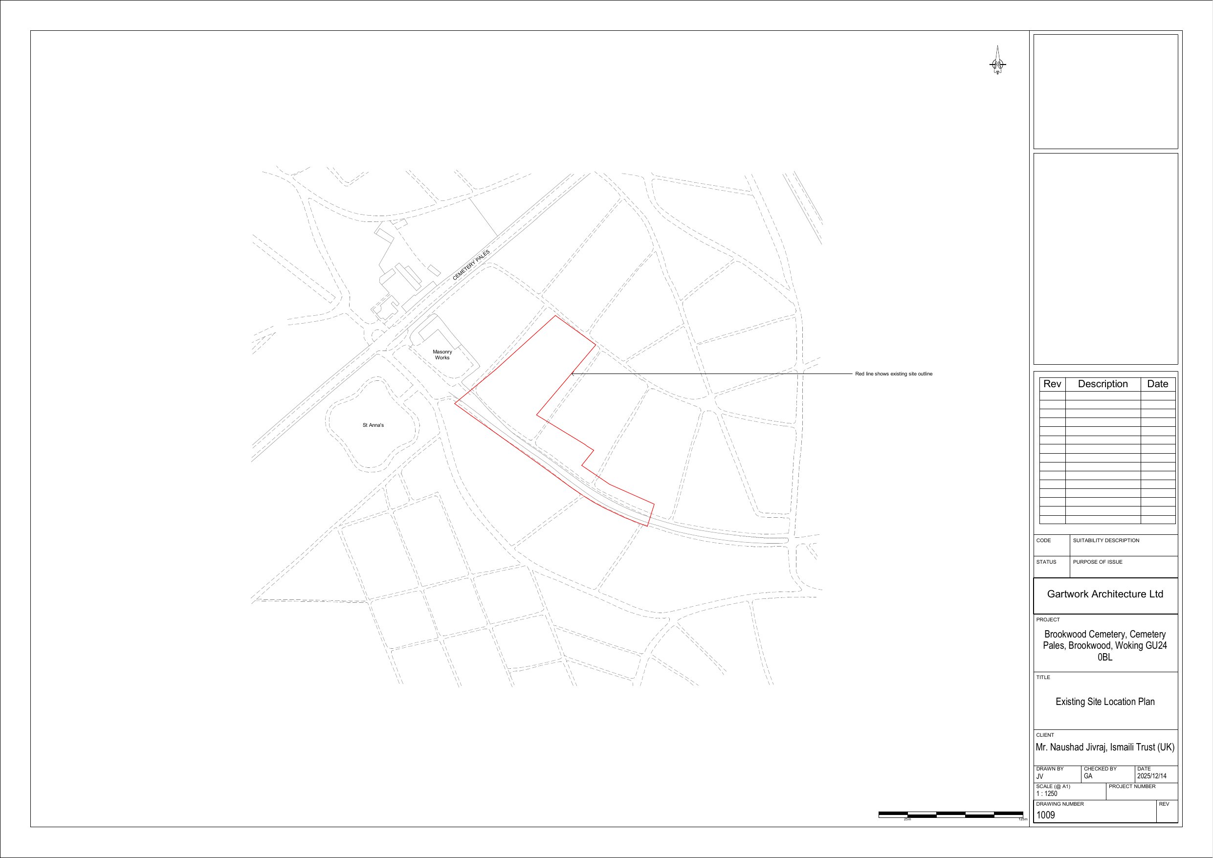Click the red site outline annotation text
The image size is (1213, 858).
point(893,374)
